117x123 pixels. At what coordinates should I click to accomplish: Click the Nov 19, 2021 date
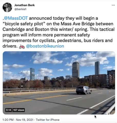(25, 120)
